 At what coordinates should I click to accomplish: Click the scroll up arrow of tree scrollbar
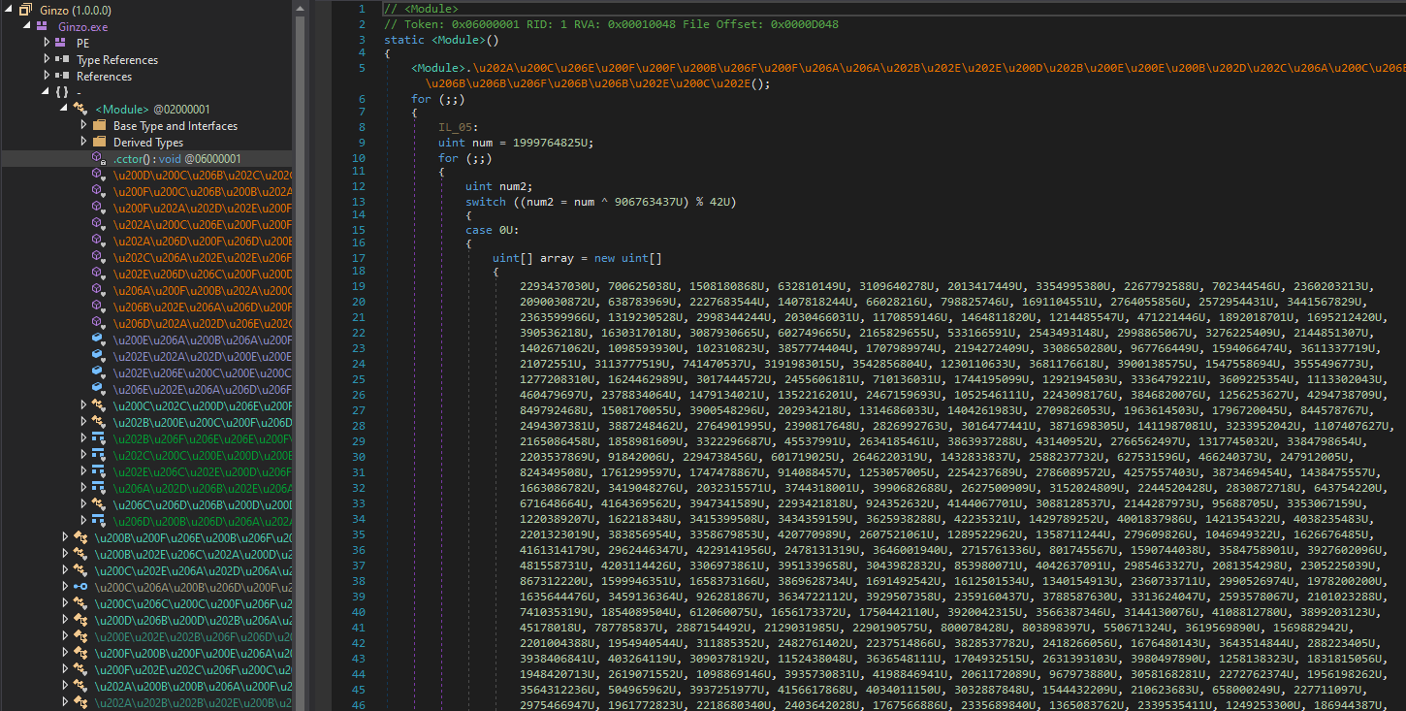tap(301, 7)
